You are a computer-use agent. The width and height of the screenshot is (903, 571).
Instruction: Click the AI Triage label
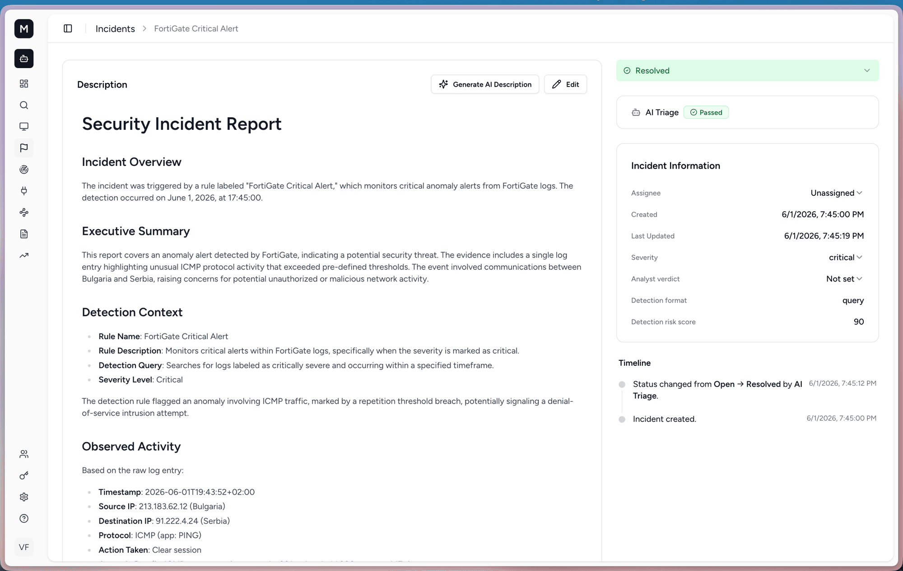point(662,112)
